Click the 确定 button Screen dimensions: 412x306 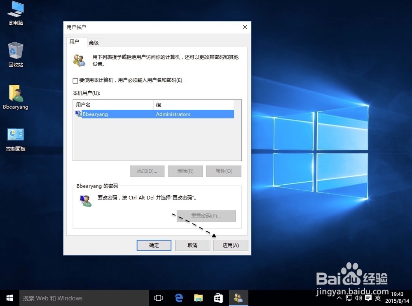point(154,245)
